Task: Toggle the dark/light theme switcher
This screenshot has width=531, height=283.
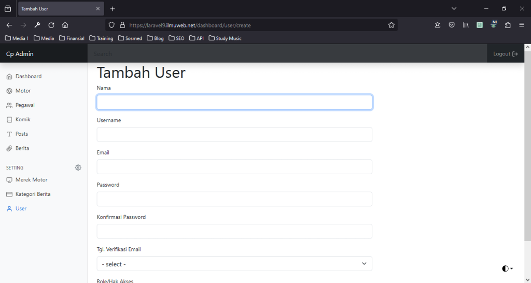Action: (x=507, y=268)
